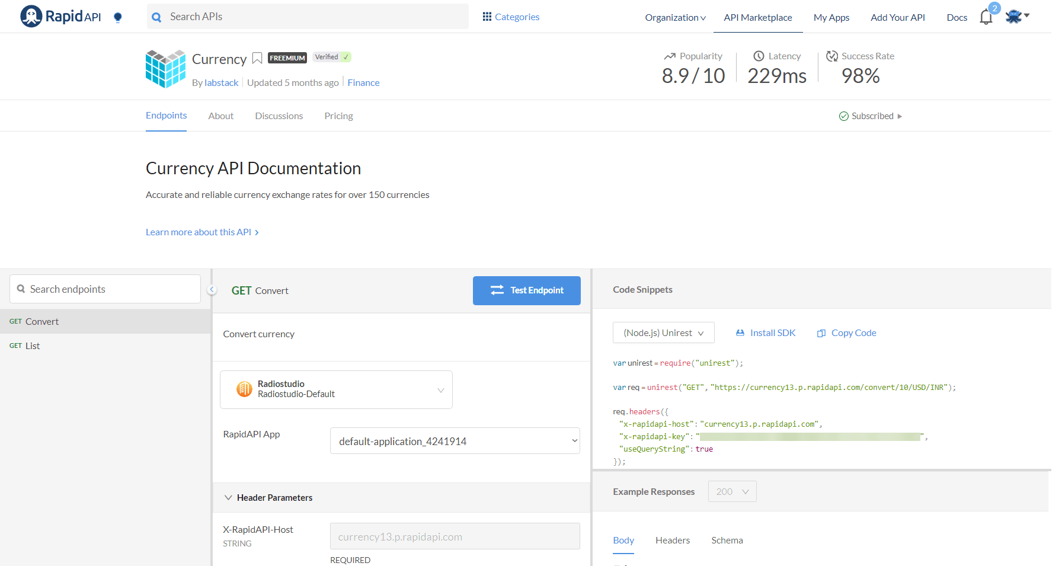This screenshot has height=566, width=1062.
Task: Click the RapidAPI logo
Action: (x=60, y=17)
